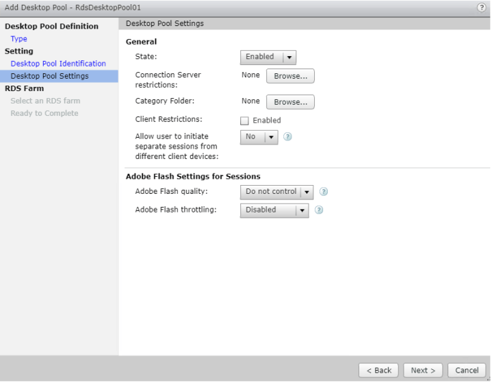Browse for Connection Server restrictions

click(x=290, y=76)
